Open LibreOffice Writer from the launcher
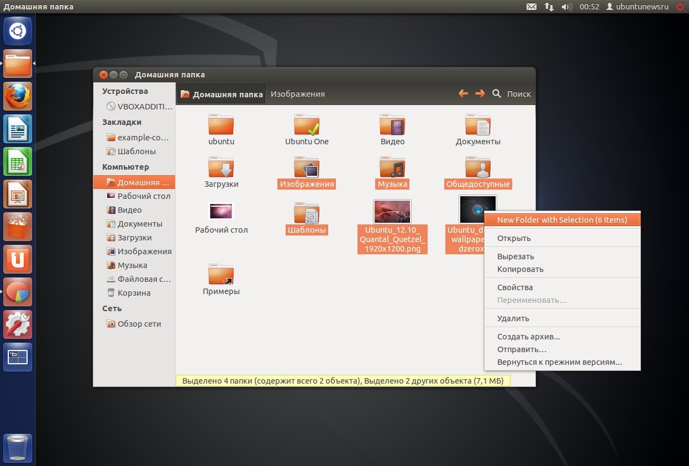This screenshot has height=466, width=689. (18, 129)
